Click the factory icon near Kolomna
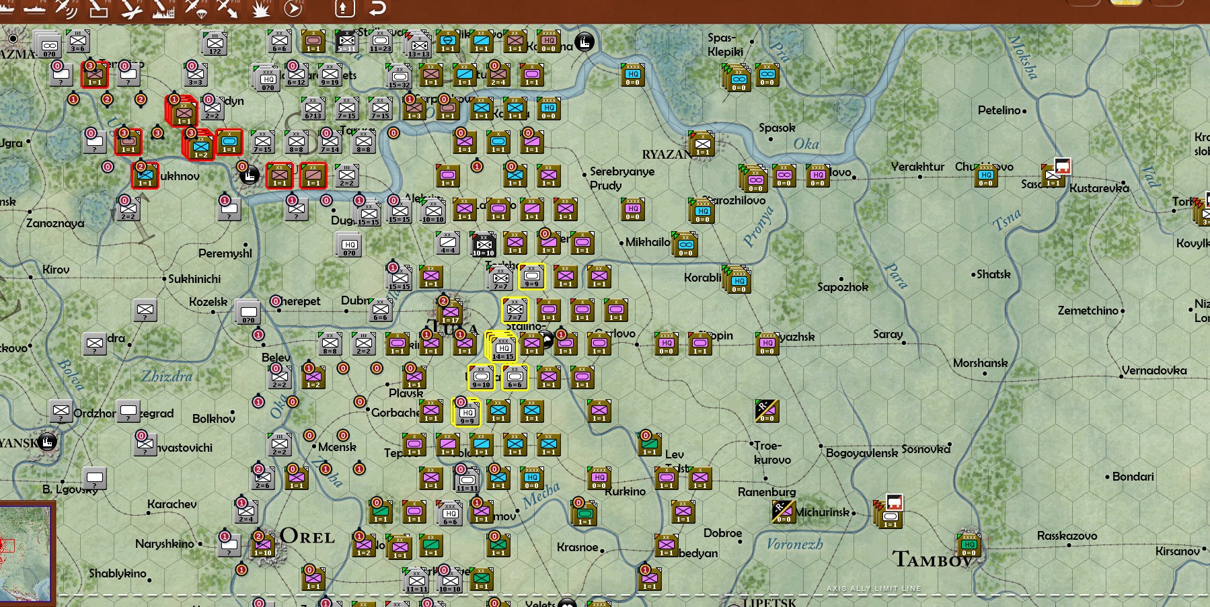Viewport: 1210px width, 607px height. tap(584, 42)
